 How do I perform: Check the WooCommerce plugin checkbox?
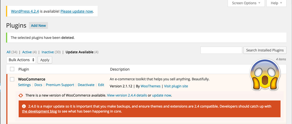point(12,79)
